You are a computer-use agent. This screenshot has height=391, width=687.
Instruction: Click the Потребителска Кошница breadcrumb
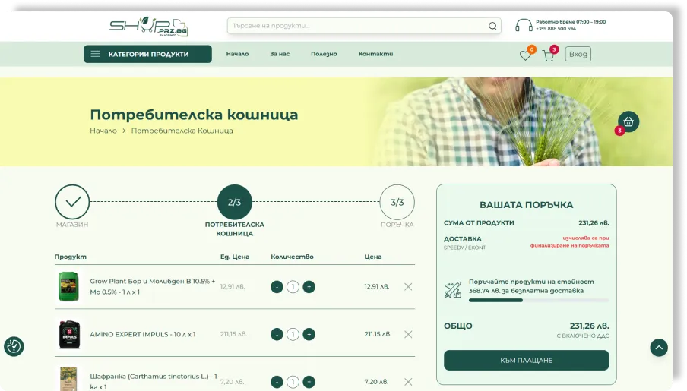[182, 131]
